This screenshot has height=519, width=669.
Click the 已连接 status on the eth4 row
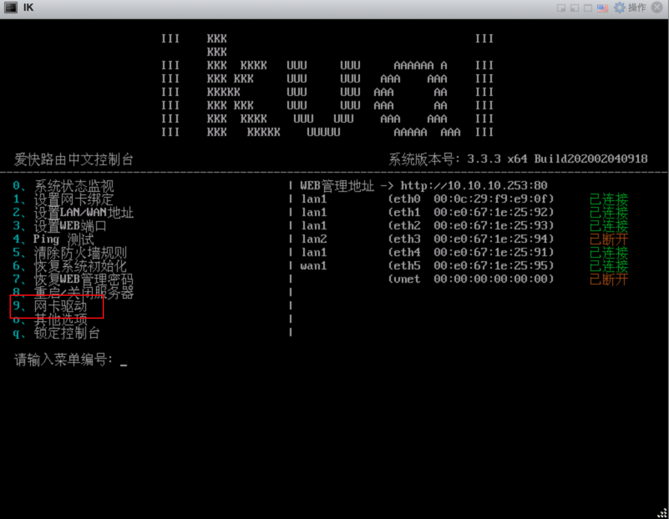tap(609, 253)
